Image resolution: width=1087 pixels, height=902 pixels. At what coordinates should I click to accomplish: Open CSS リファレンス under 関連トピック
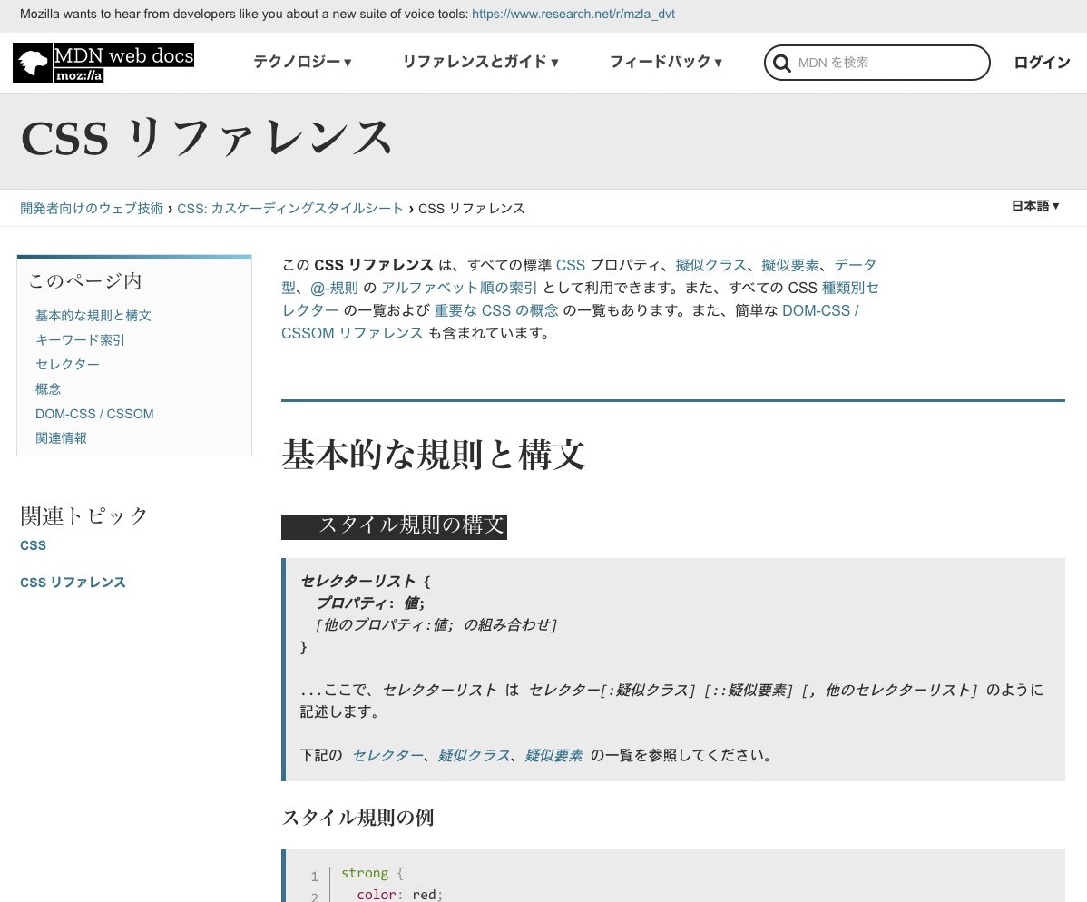click(x=73, y=583)
